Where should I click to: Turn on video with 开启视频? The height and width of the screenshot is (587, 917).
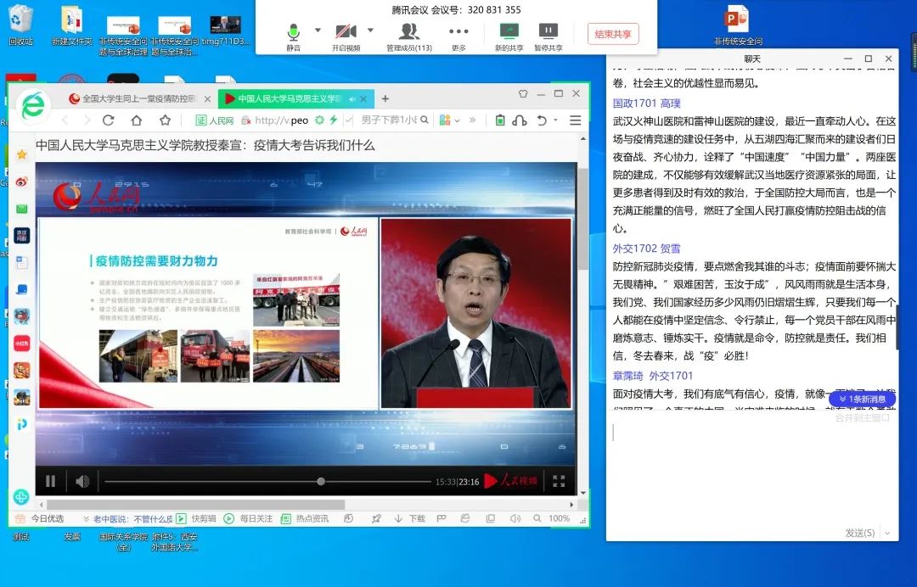pos(346,32)
